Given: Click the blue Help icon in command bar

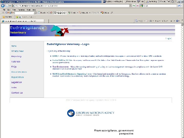Looking at the screenshot, I should click(x=177, y=21).
